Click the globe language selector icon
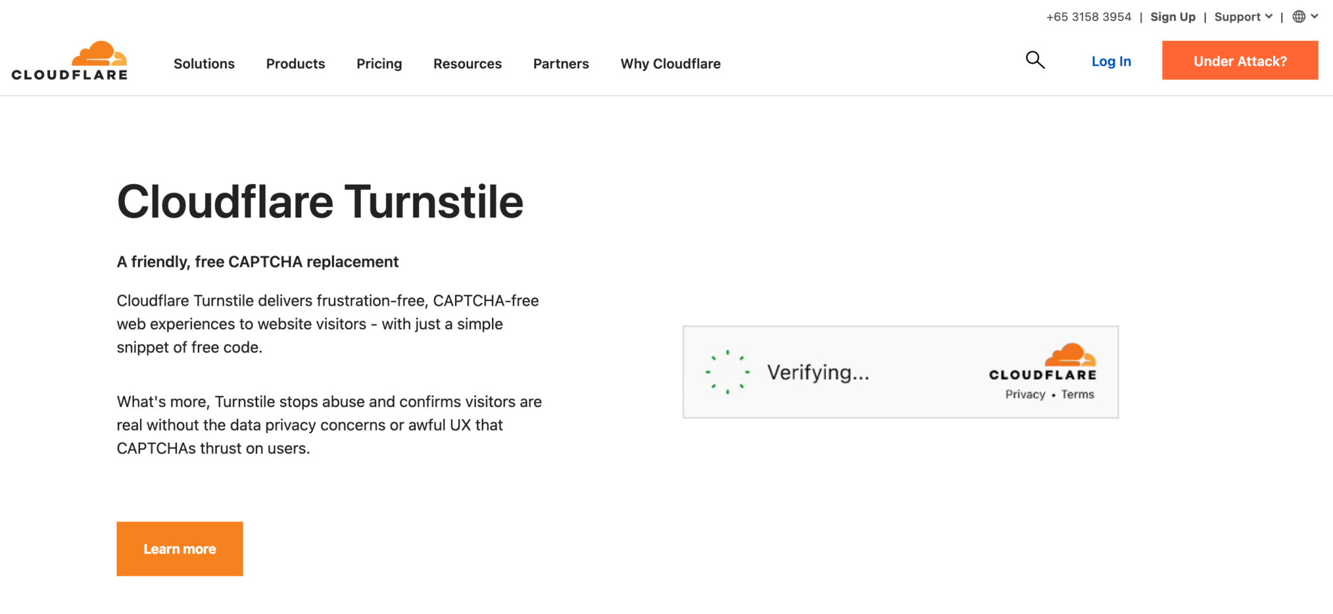1333x614 pixels. 1299,16
